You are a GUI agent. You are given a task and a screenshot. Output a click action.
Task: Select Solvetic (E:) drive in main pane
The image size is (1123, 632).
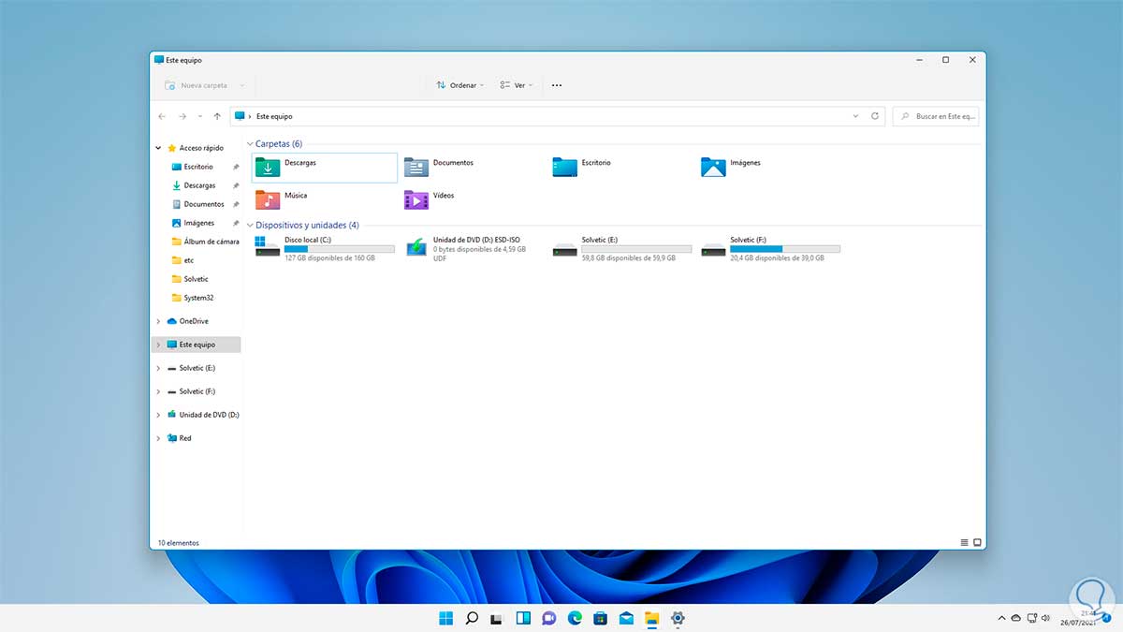[622, 248]
